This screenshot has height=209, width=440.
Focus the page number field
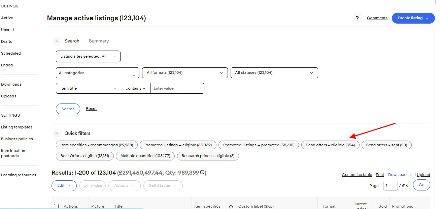[390, 186]
